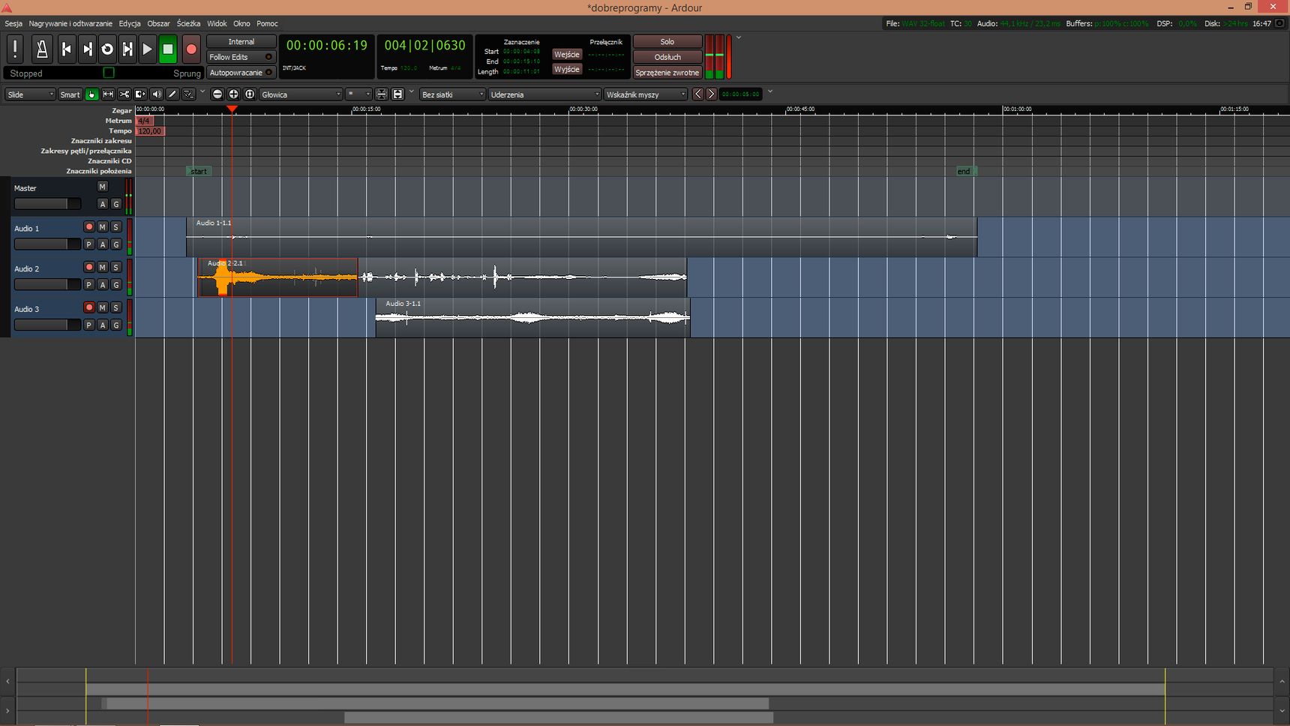Open the Wskaźnik myszy edit point dropdown
The height and width of the screenshot is (726, 1290).
pyautogui.click(x=645, y=94)
